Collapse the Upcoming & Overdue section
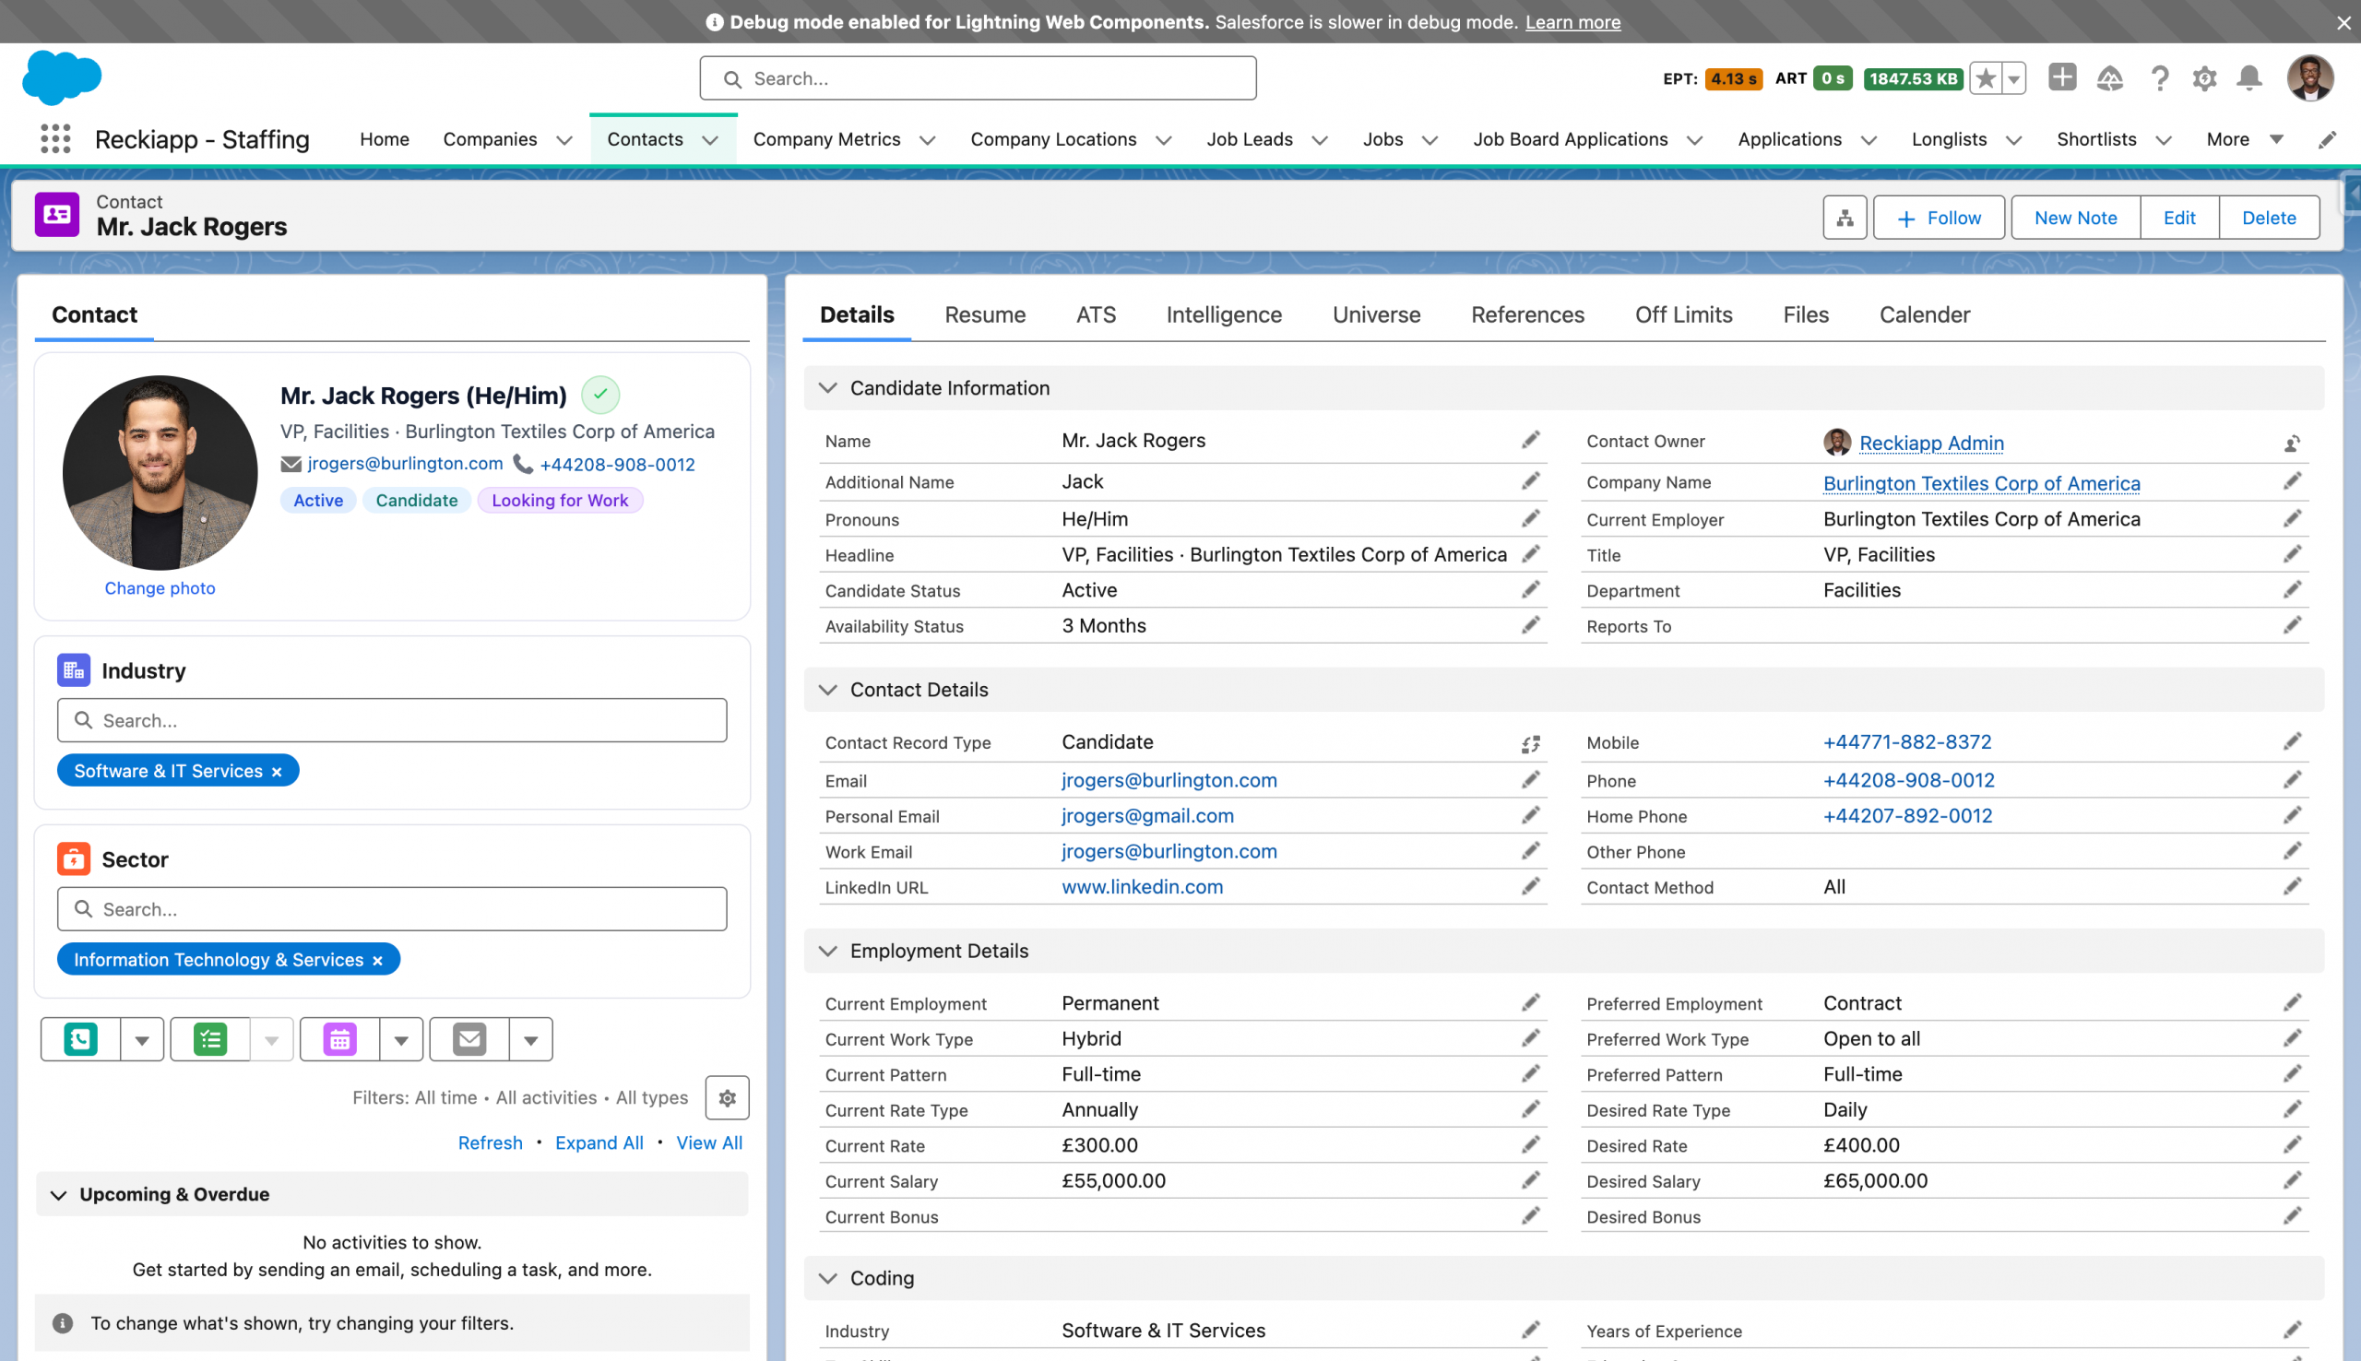The width and height of the screenshot is (2361, 1361). (59, 1195)
